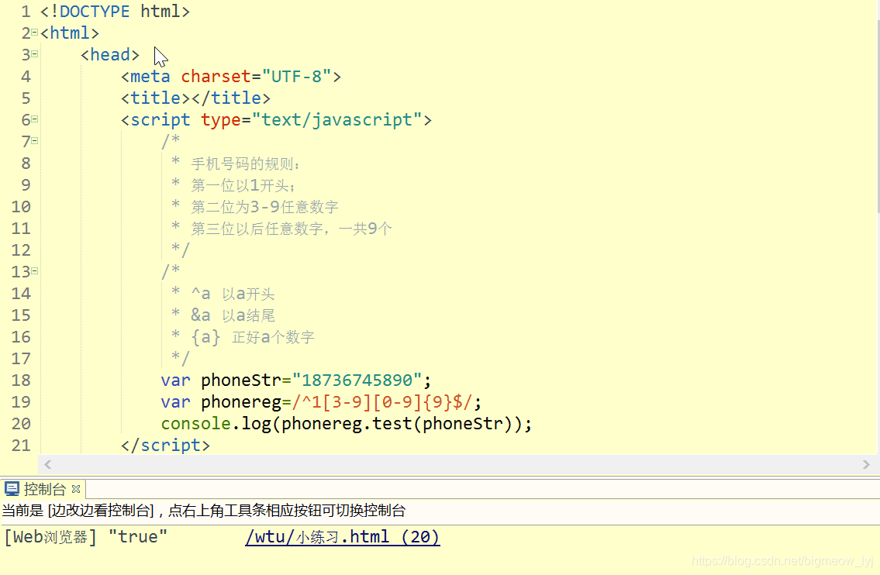Click comment line ^a 以a开头
The image size is (880, 575).
click(x=233, y=294)
